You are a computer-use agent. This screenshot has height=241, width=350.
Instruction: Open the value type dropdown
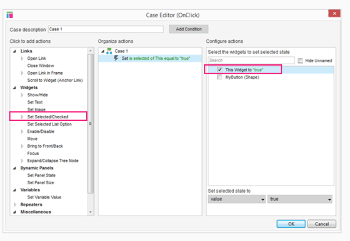coord(237,199)
